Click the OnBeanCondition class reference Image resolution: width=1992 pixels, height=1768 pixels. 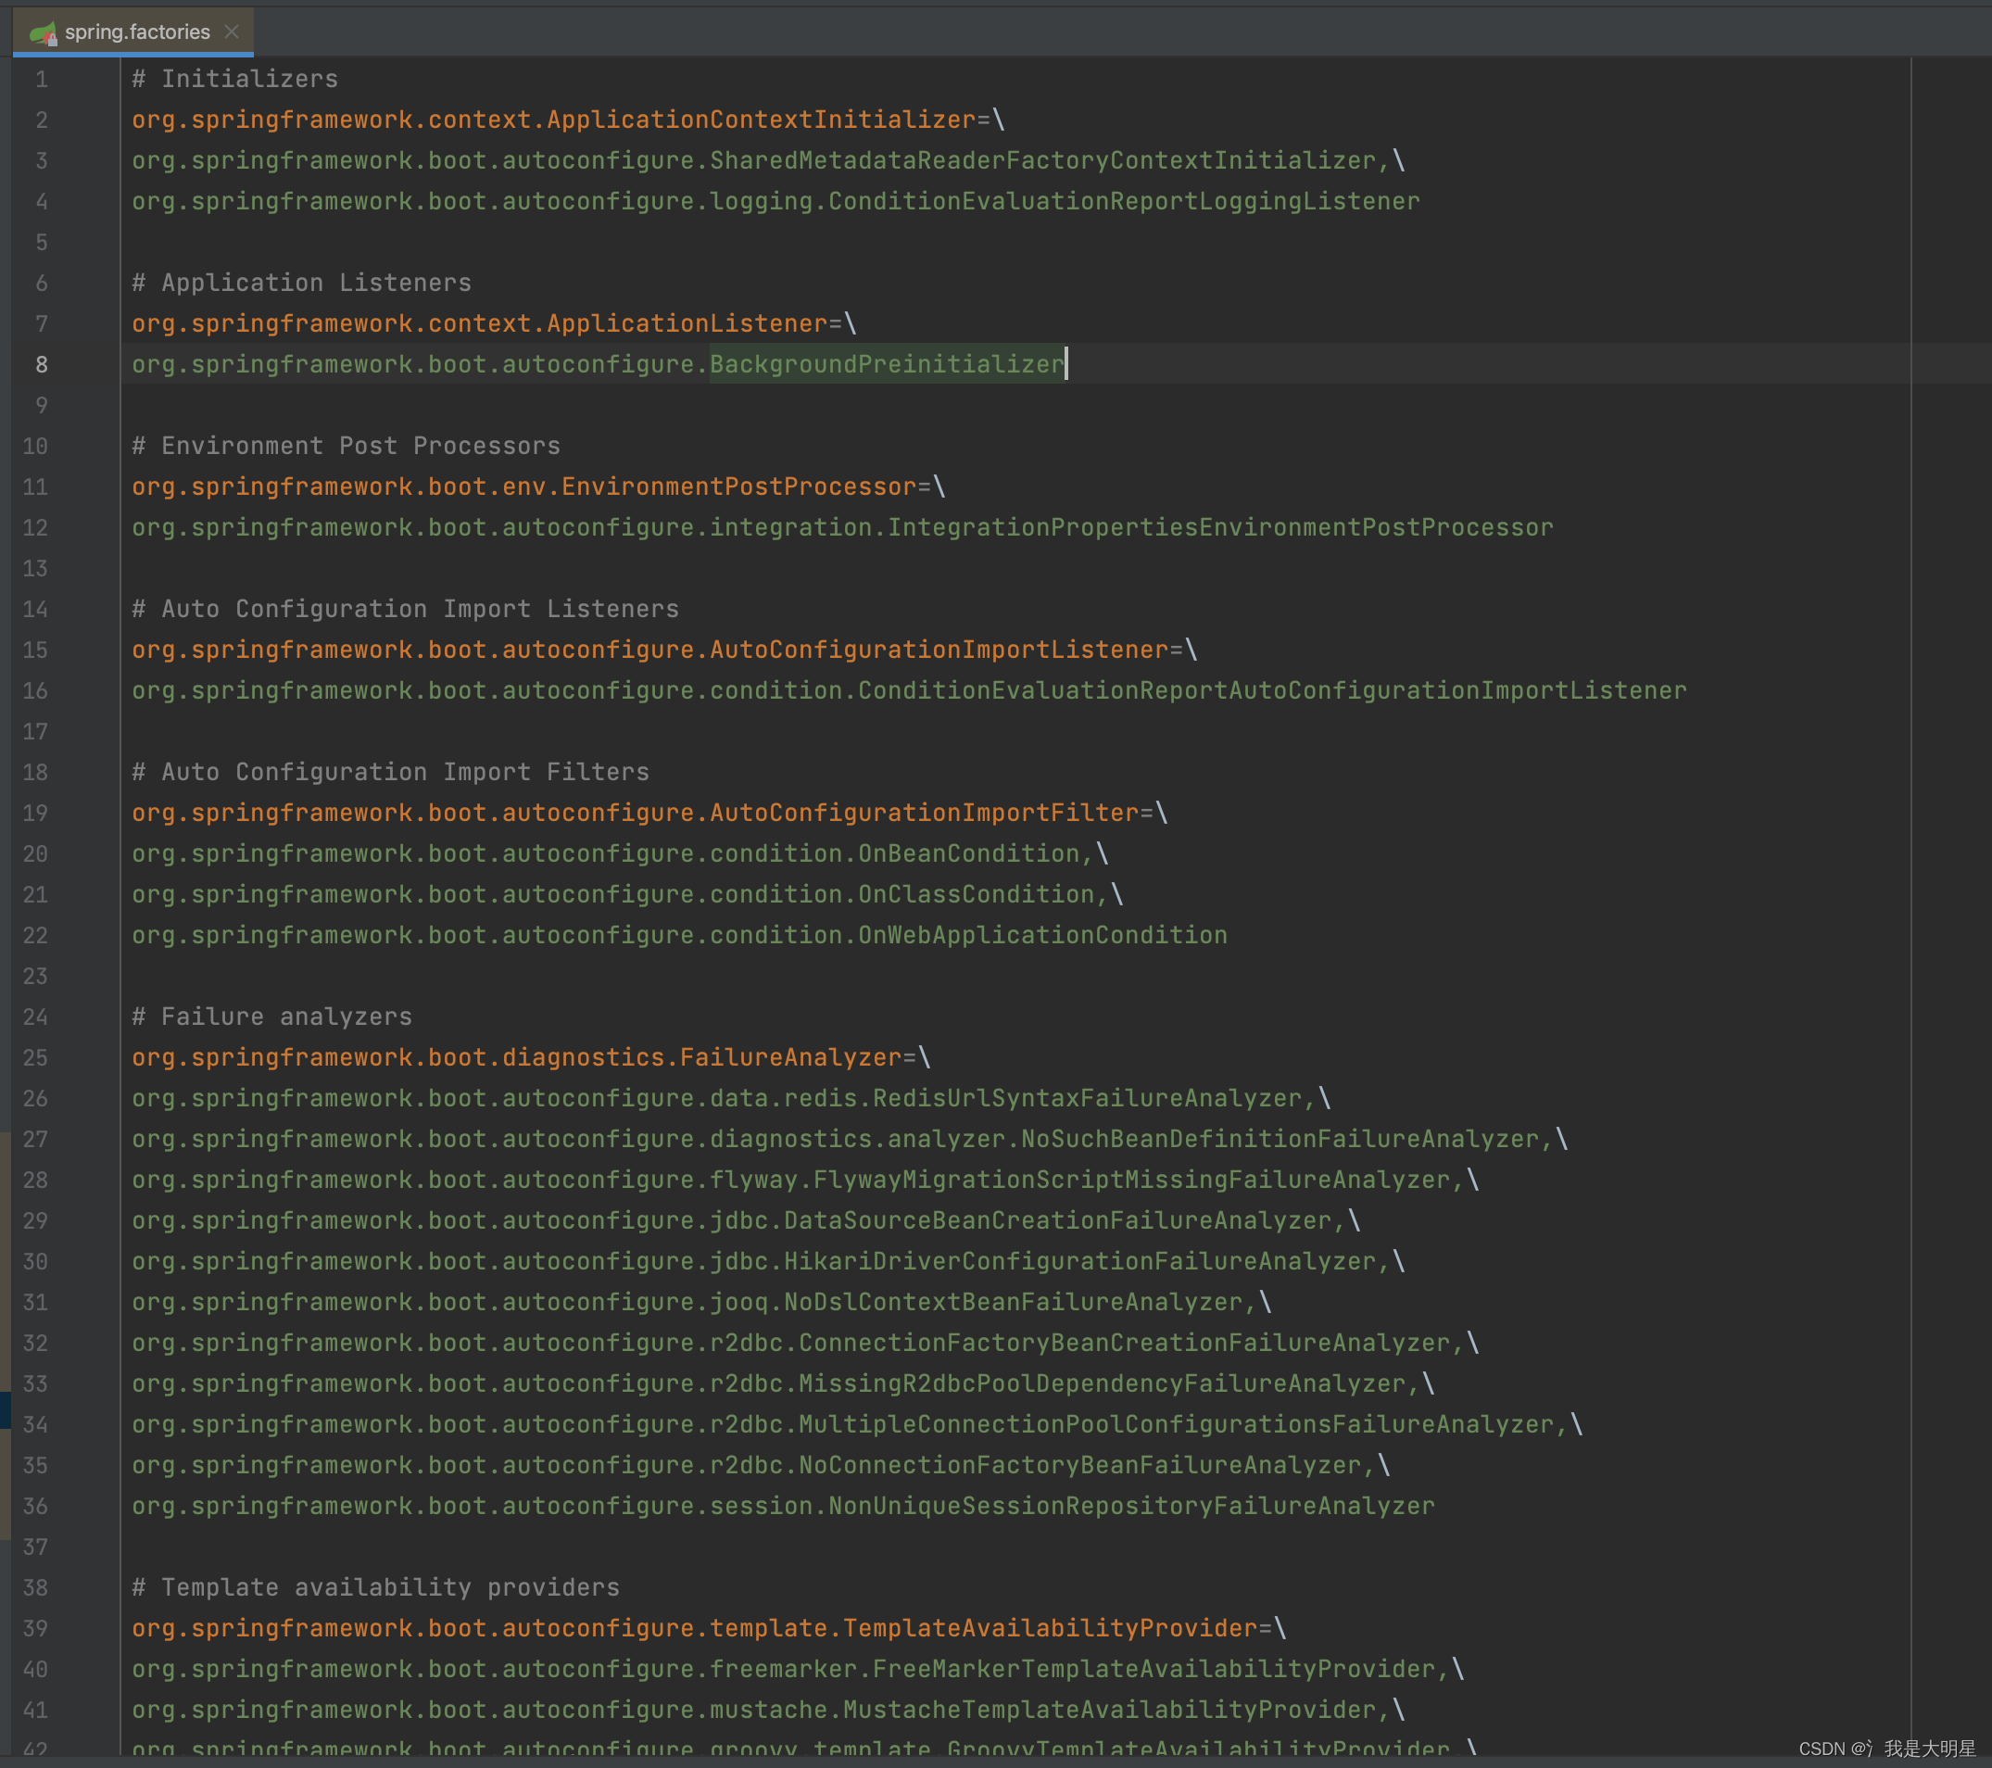point(969,853)
